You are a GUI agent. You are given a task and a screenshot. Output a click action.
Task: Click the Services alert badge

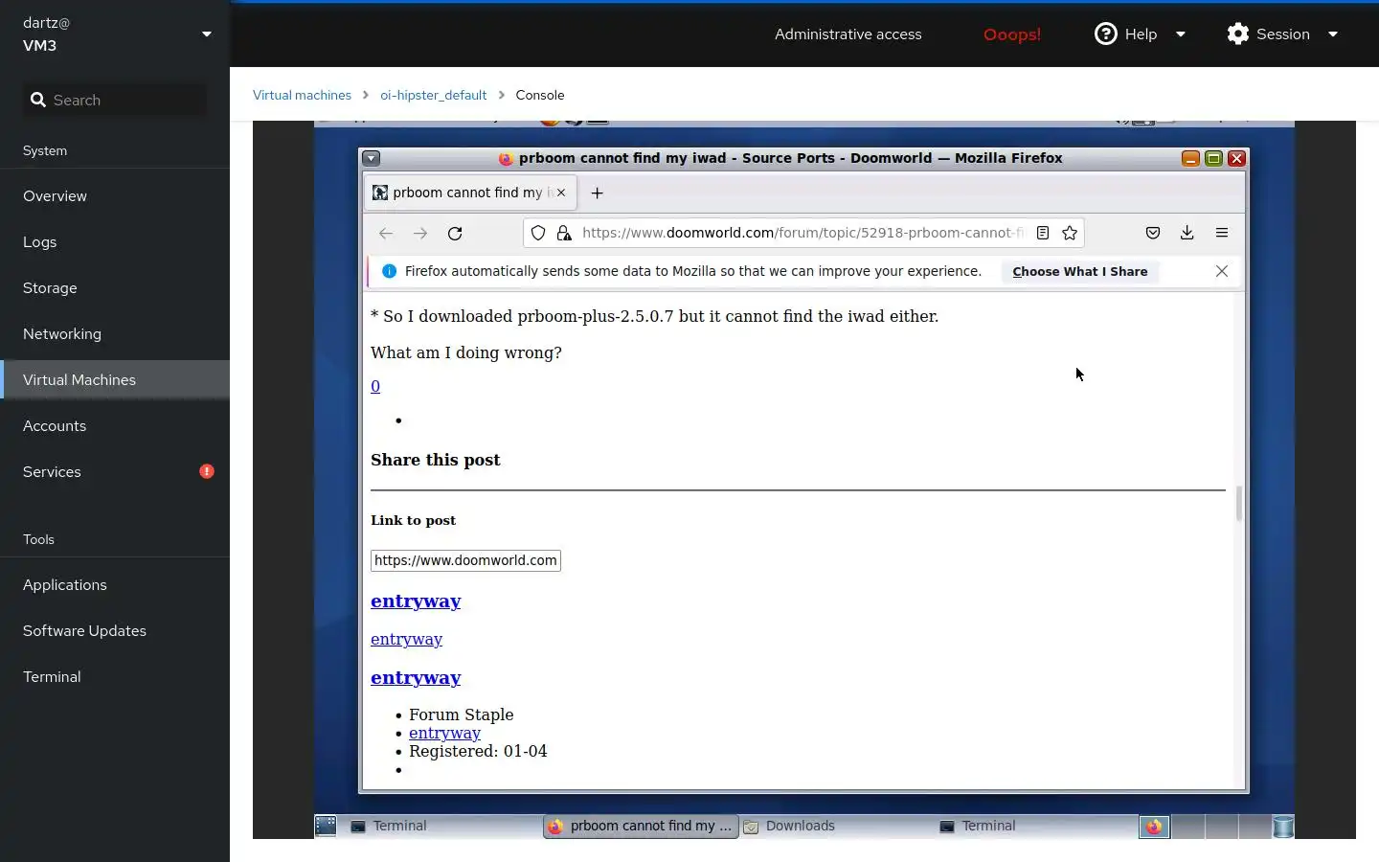(207, 471)
